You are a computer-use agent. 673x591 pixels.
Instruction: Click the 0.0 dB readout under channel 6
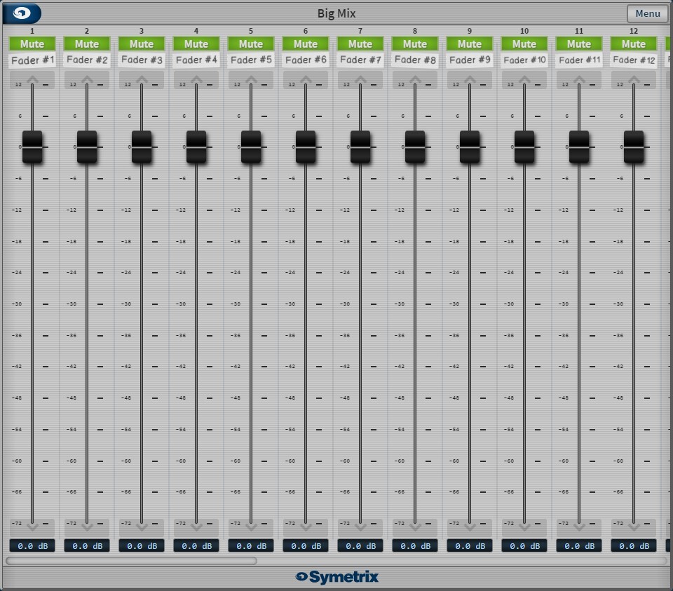[306, 545]
